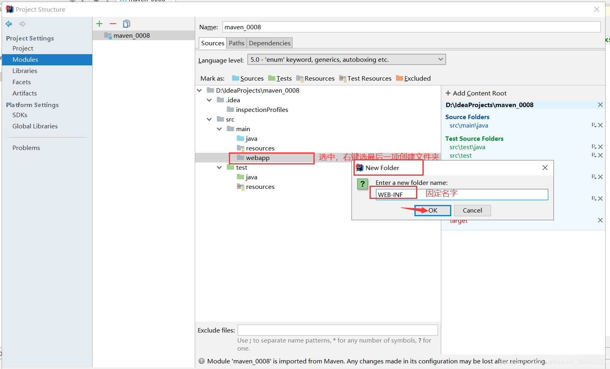Edit properties of src\test folder
610x369 pixels.
(x=594, y=155)
